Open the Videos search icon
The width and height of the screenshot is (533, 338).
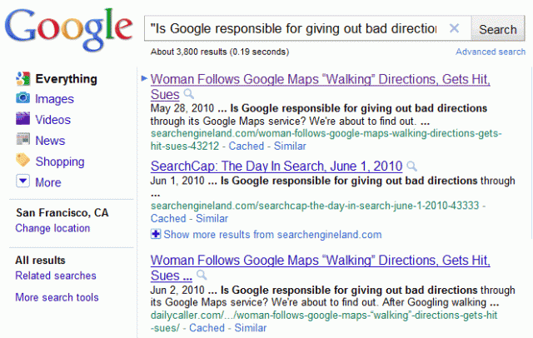[22, 120]
